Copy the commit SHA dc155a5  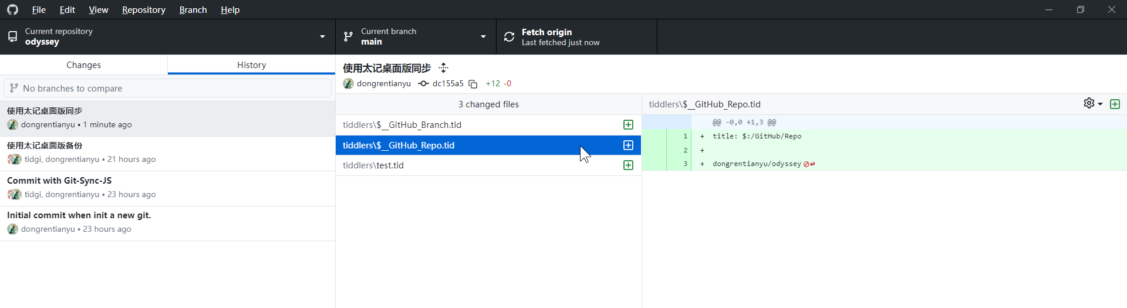[x=473, y=84]
